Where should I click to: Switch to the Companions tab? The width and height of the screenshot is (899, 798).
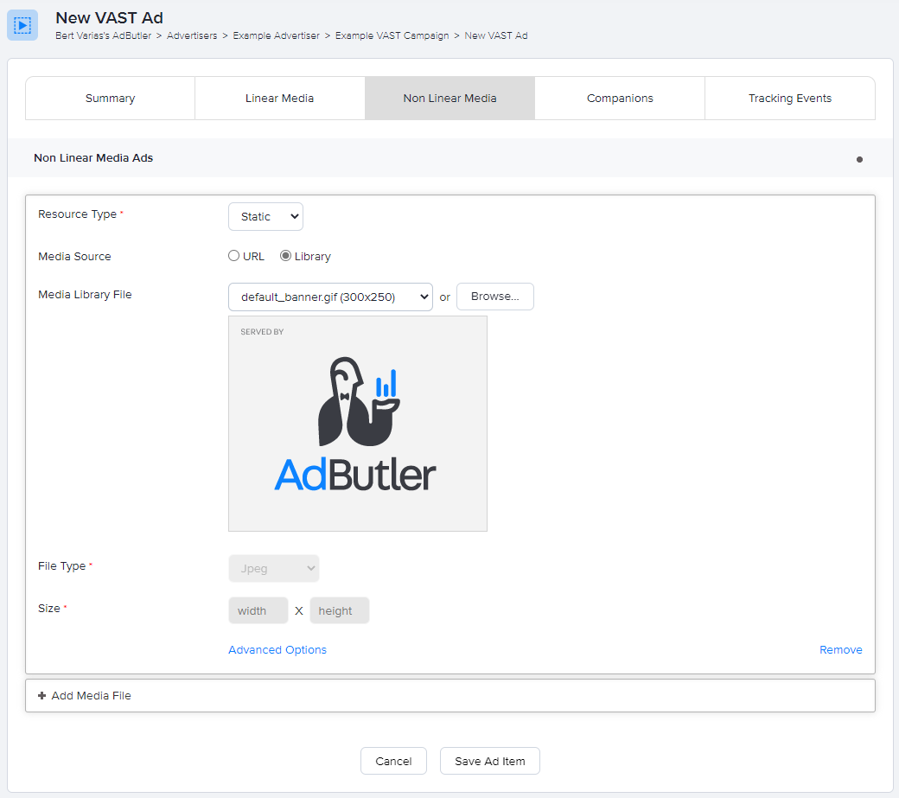619,98
